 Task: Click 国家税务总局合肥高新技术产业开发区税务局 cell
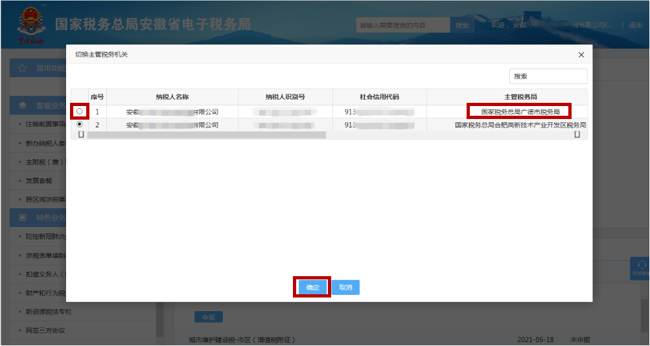coord(520,125)
